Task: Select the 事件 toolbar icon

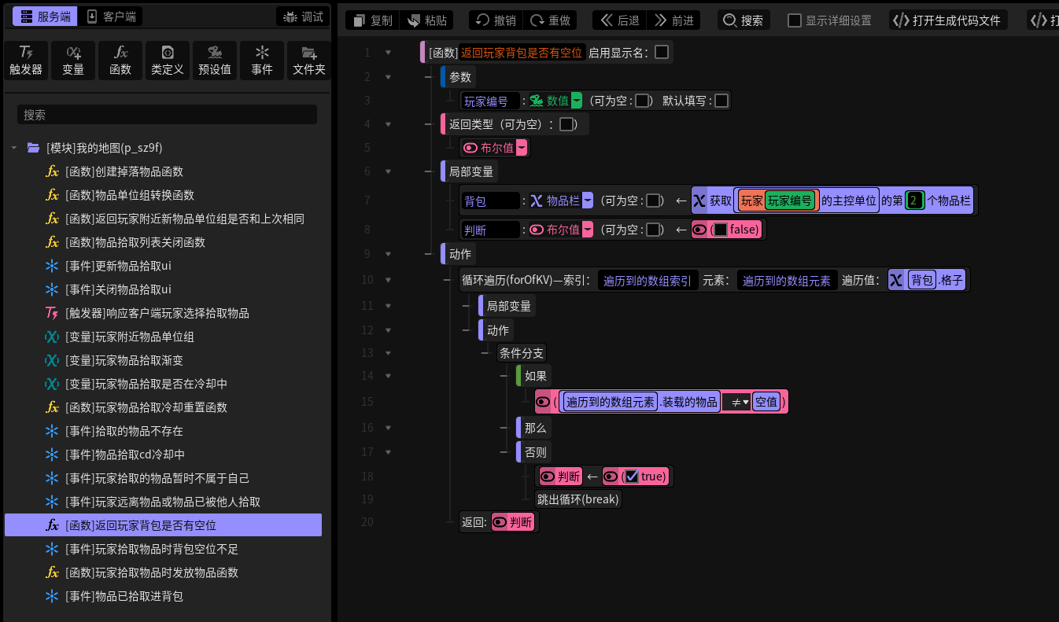Action: point(262,61)
